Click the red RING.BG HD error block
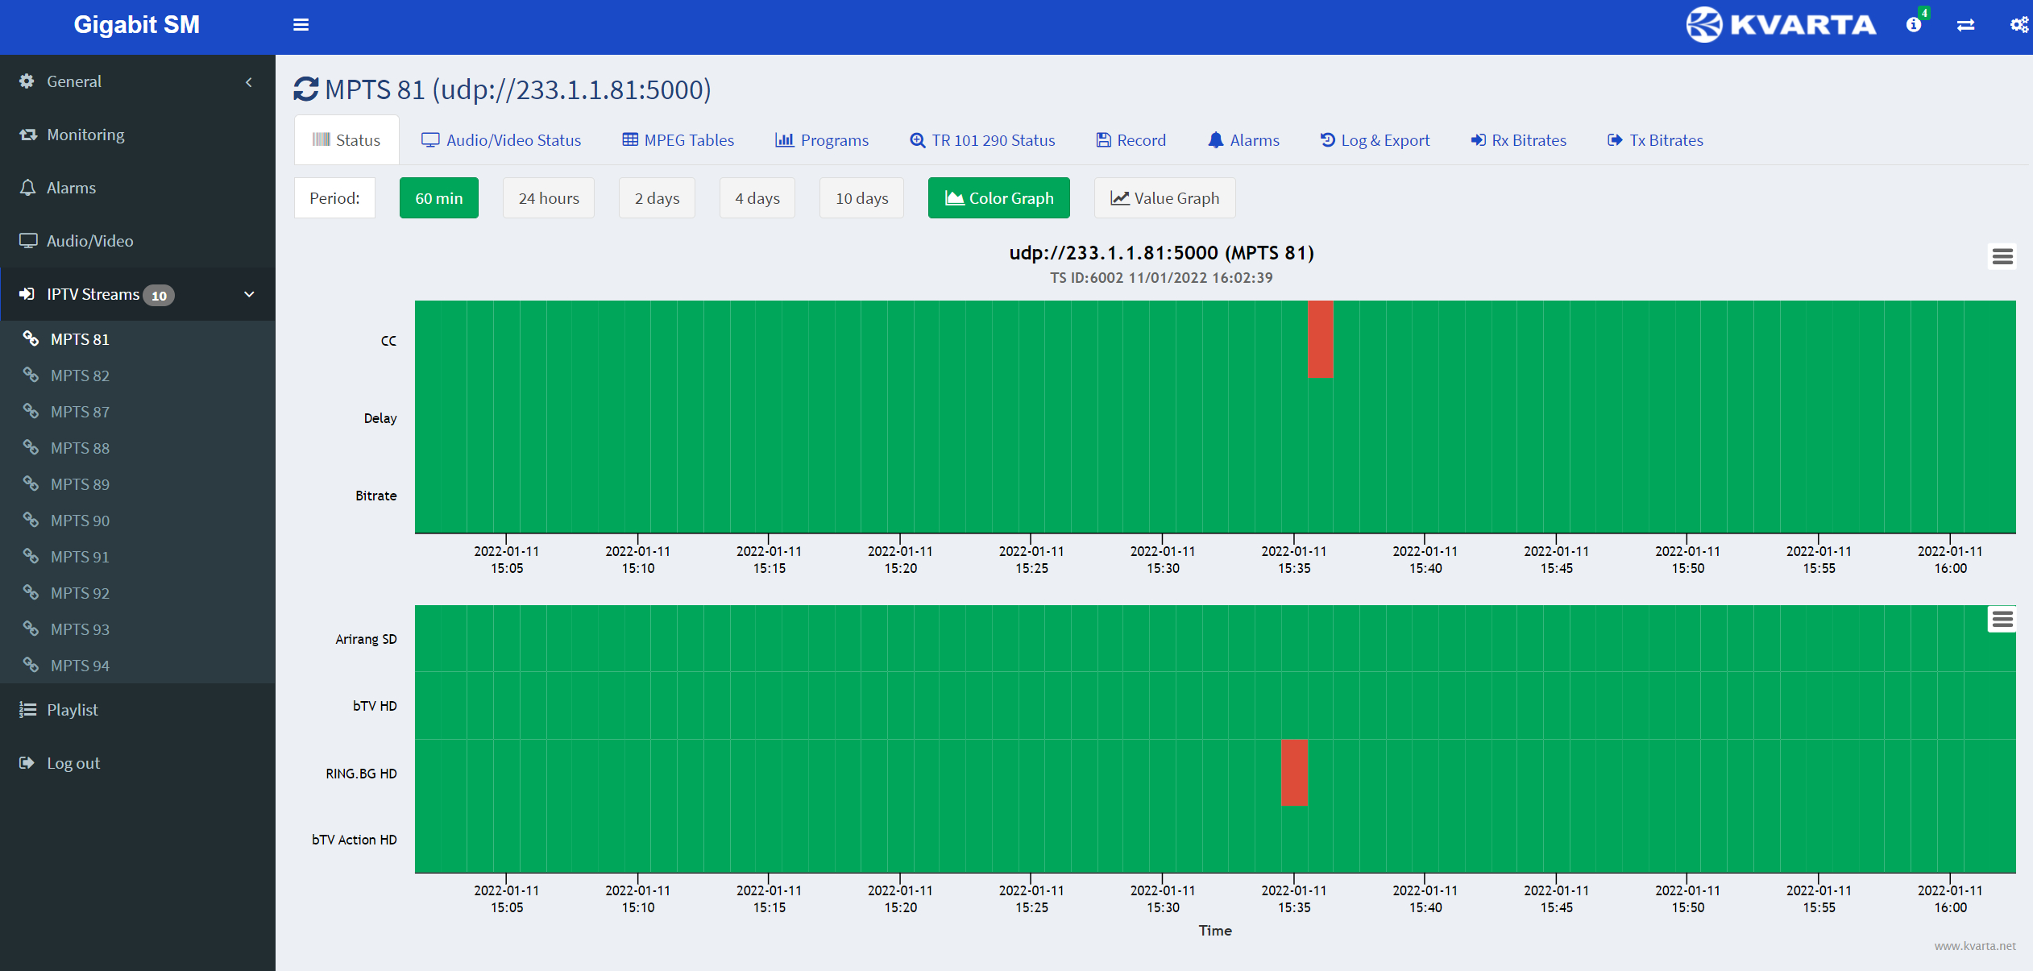 pyautogui.click(x=1294, y=772)
